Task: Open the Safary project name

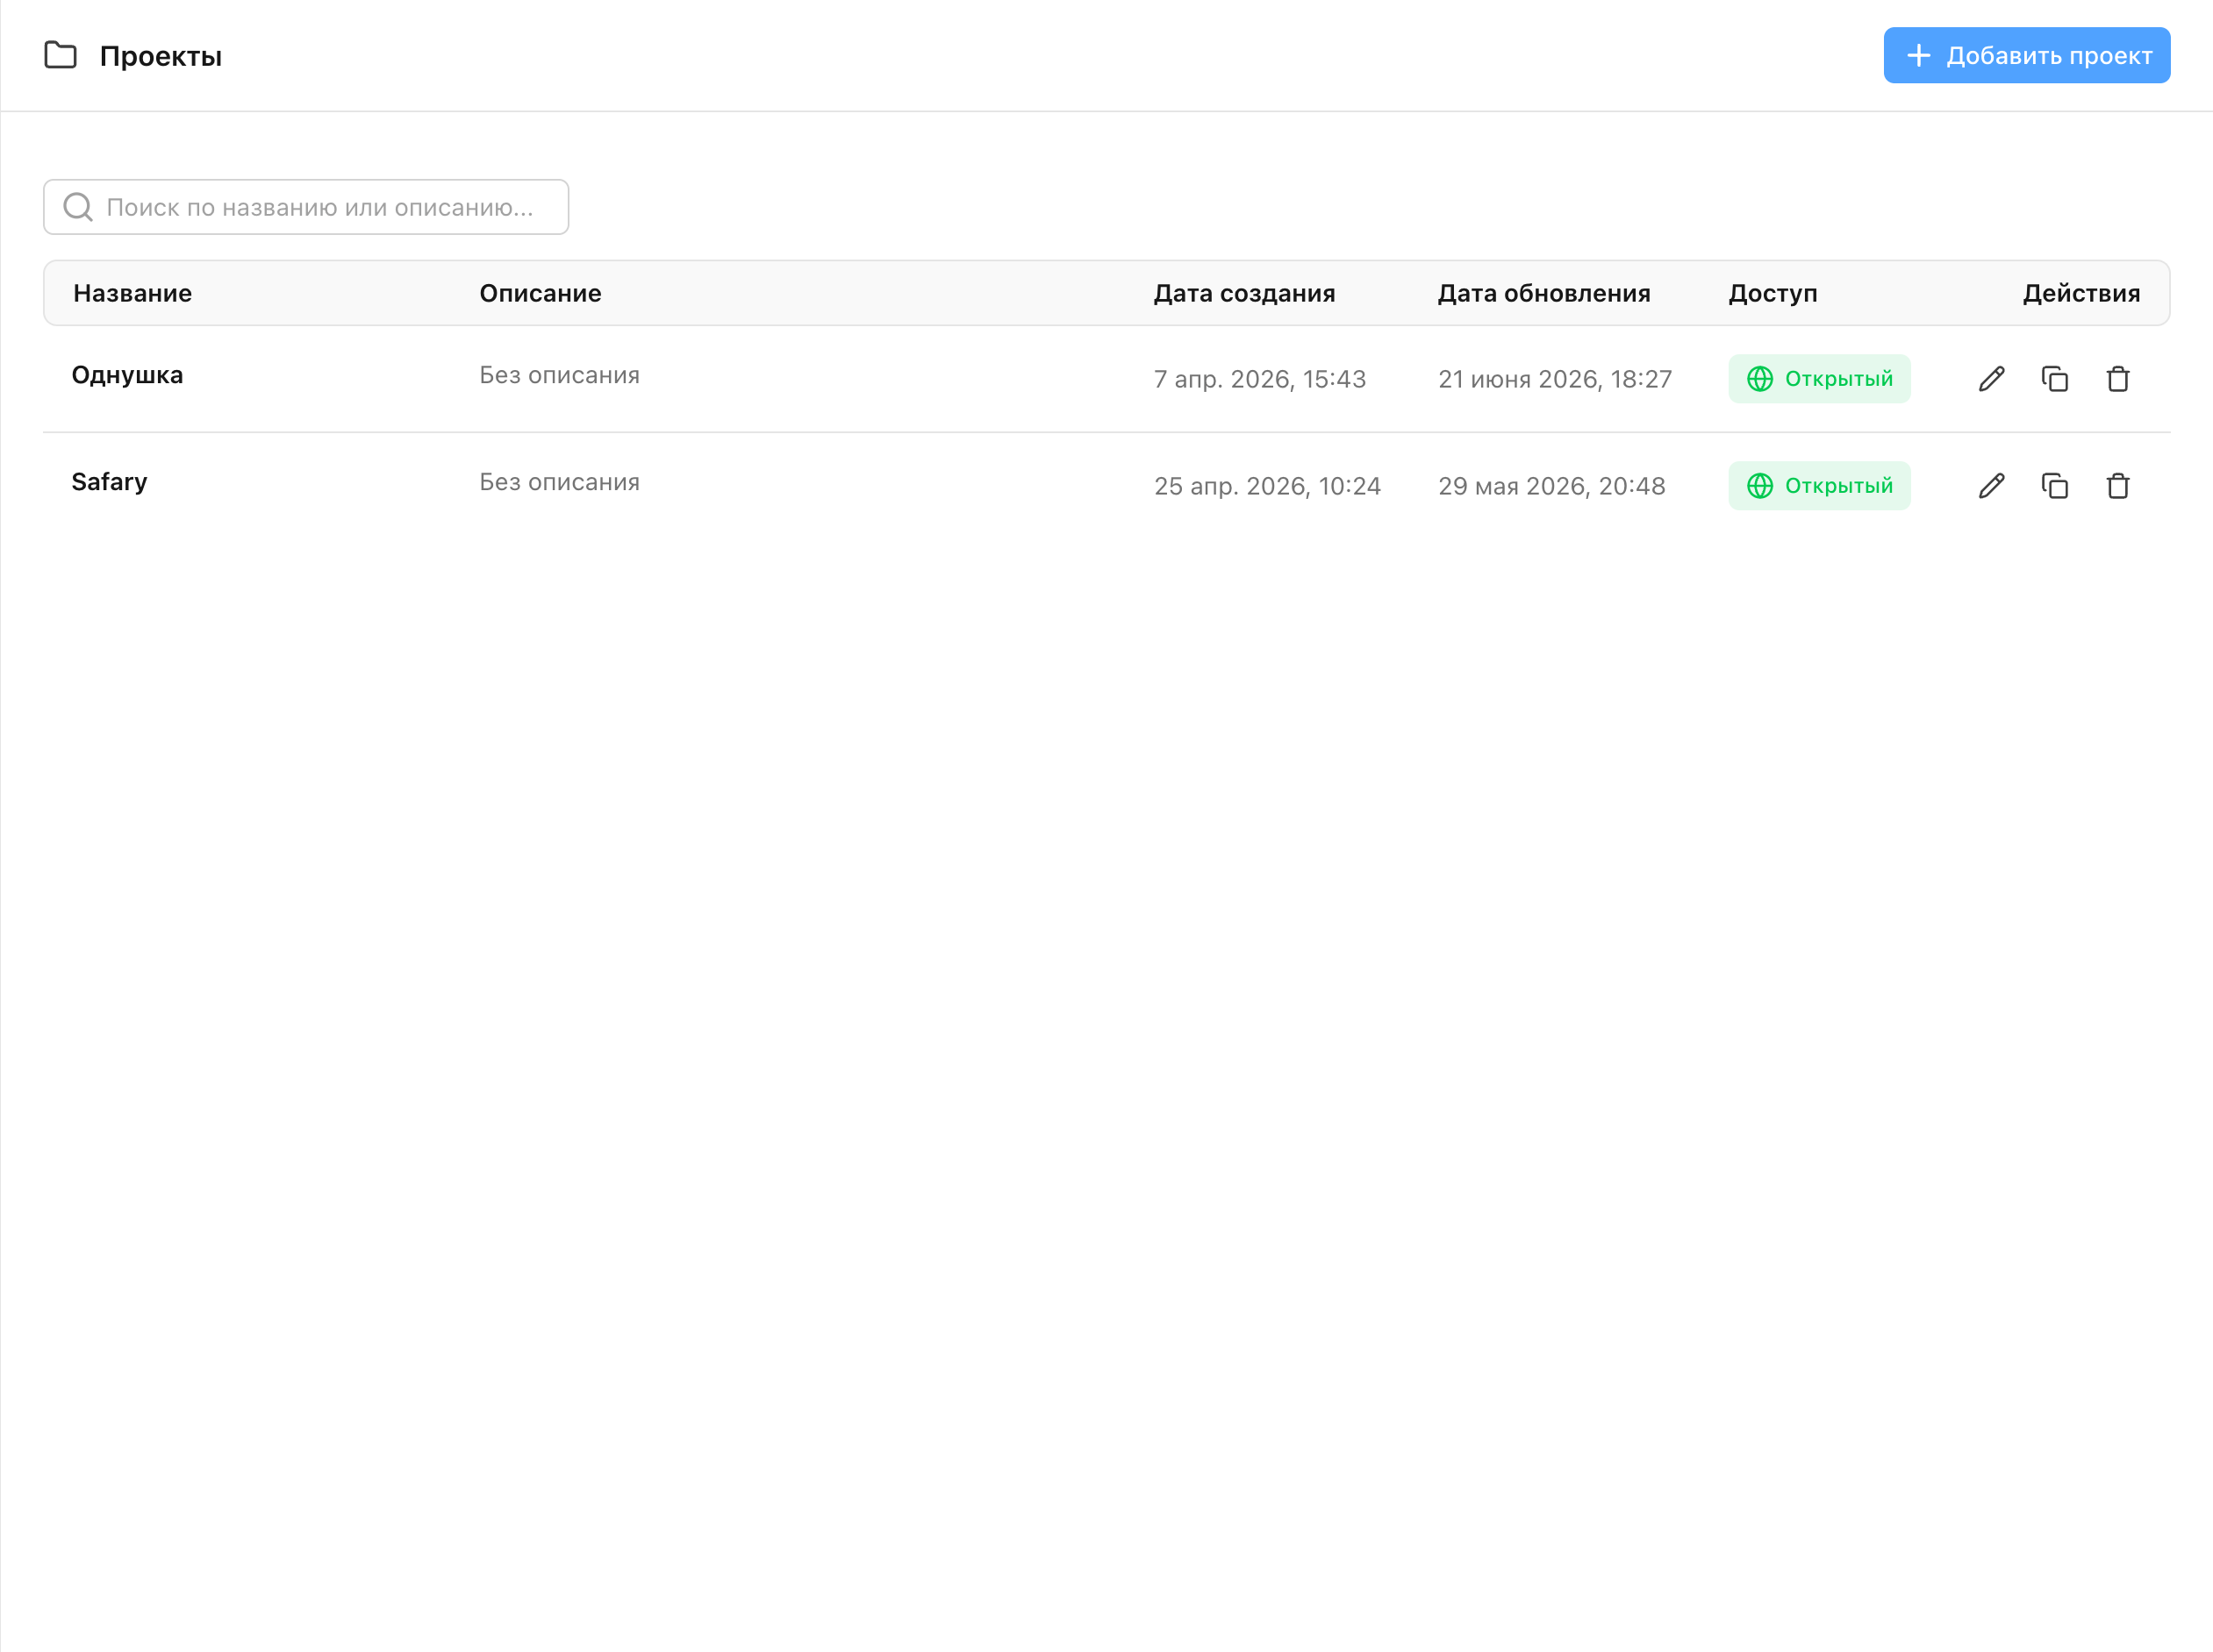Action: click(x=109, y=482)
